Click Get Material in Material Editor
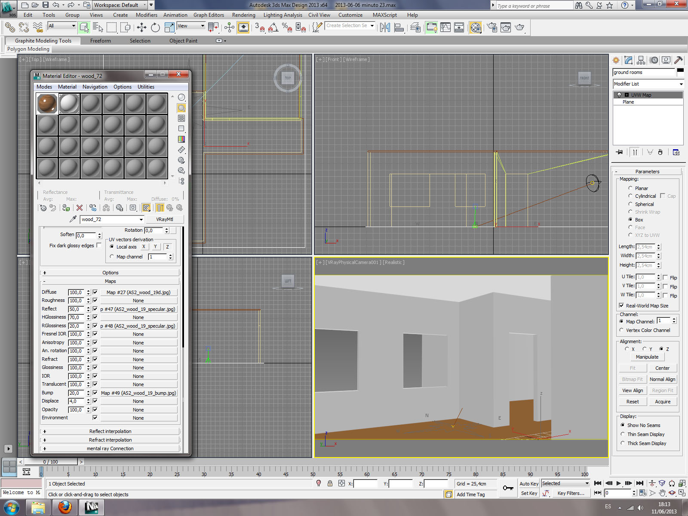The image size is (688, 516). click(x=43, y=208)
